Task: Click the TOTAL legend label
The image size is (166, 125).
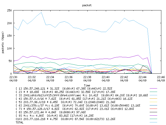Action: coord(19,122)
